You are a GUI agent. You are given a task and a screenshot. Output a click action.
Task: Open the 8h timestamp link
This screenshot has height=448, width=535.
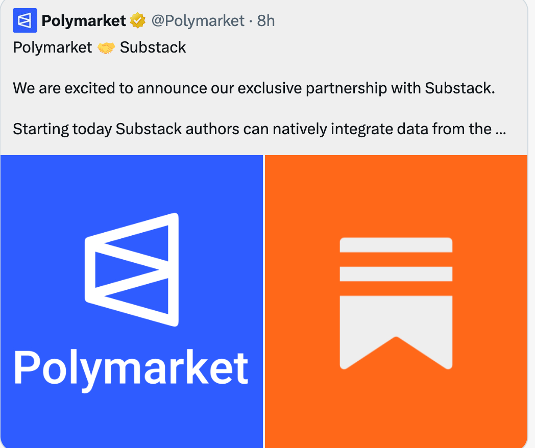266,21
